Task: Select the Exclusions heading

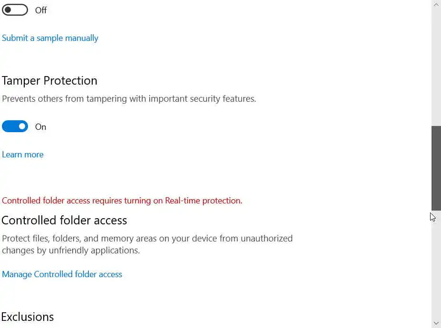Action: [28, 317]
